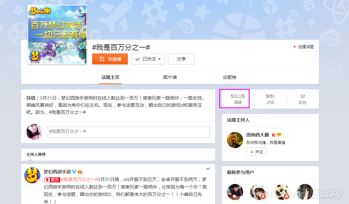Click first avatar in 最新参与用户
Image resolution: width=349 pixels, height=204 pixels.
[x=235, y=192]
